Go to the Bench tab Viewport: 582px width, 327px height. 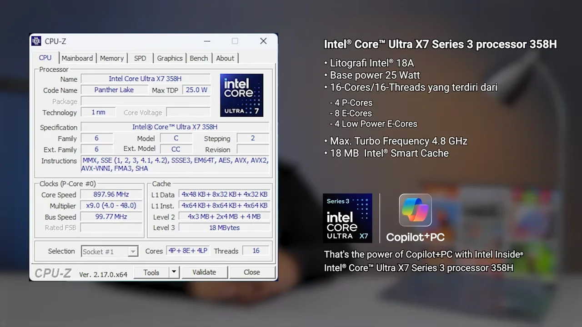(x=199, y=58)
